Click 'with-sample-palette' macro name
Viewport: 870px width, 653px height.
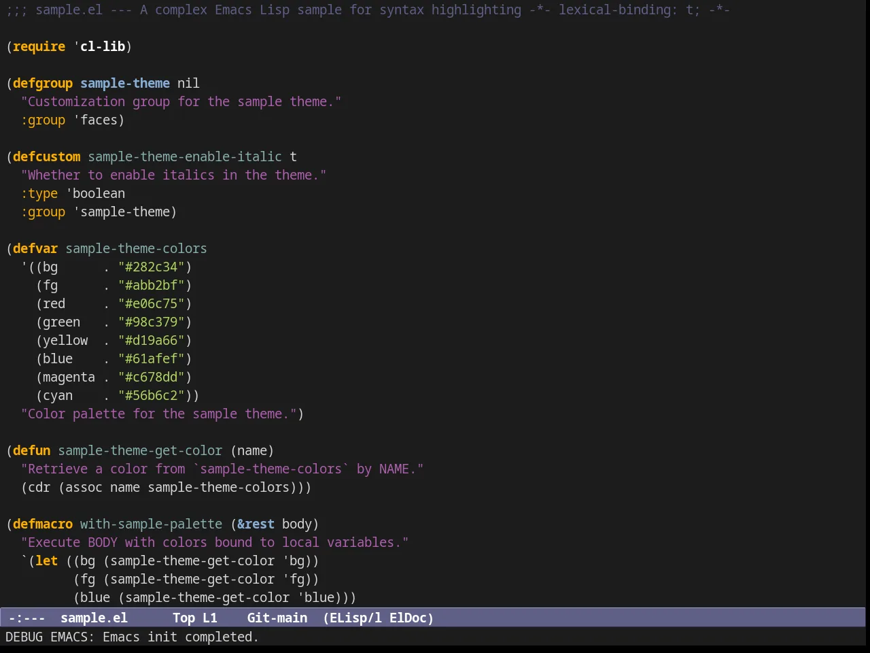151,524
